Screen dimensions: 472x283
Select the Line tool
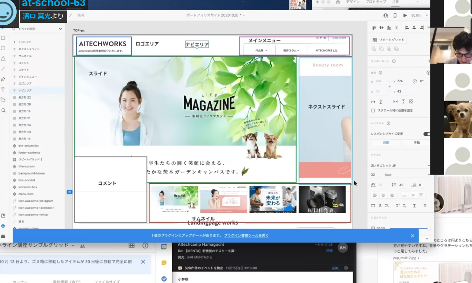click(x=3, y=69)
